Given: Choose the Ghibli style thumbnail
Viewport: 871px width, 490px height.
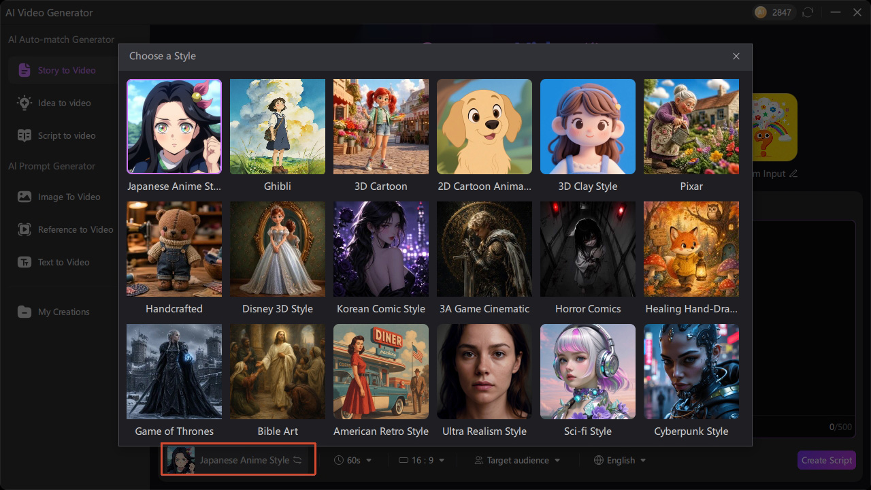Looking at the screenshot, I should 278,127.
